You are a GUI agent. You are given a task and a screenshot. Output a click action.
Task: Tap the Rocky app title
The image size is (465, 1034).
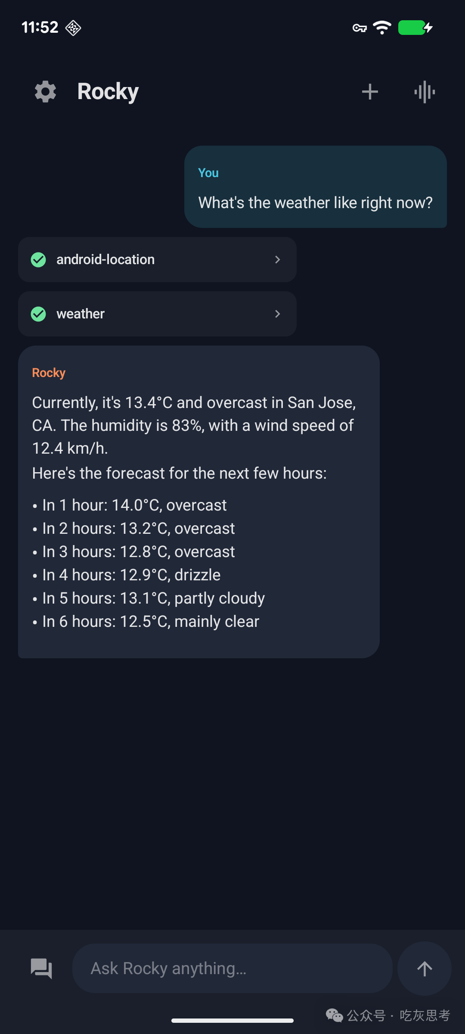108,92
